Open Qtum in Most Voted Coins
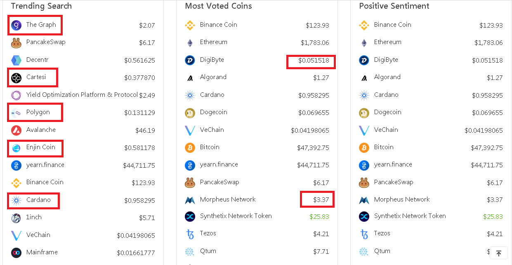The height and width of the screenshot is (265, 512). click(x=208, y=251)
